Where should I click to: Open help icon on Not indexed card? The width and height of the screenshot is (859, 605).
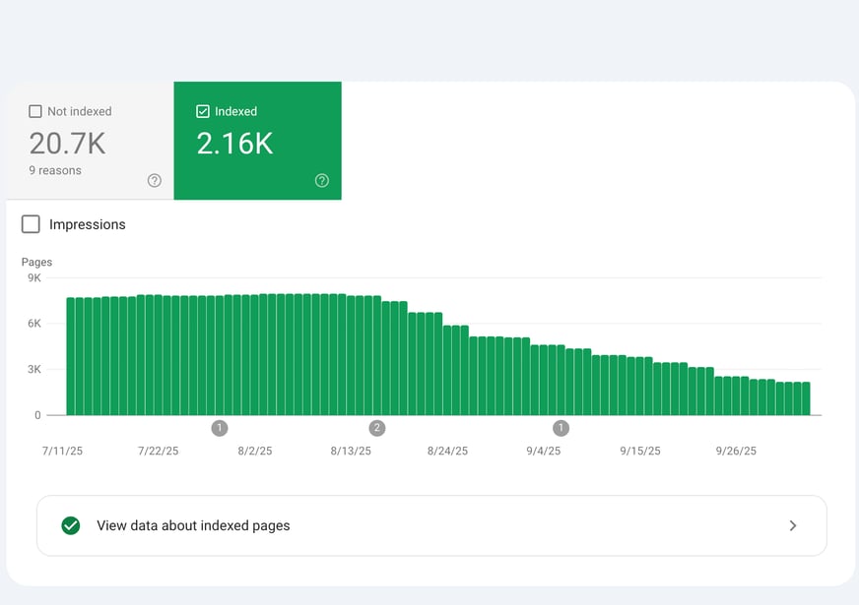[155, 180]
